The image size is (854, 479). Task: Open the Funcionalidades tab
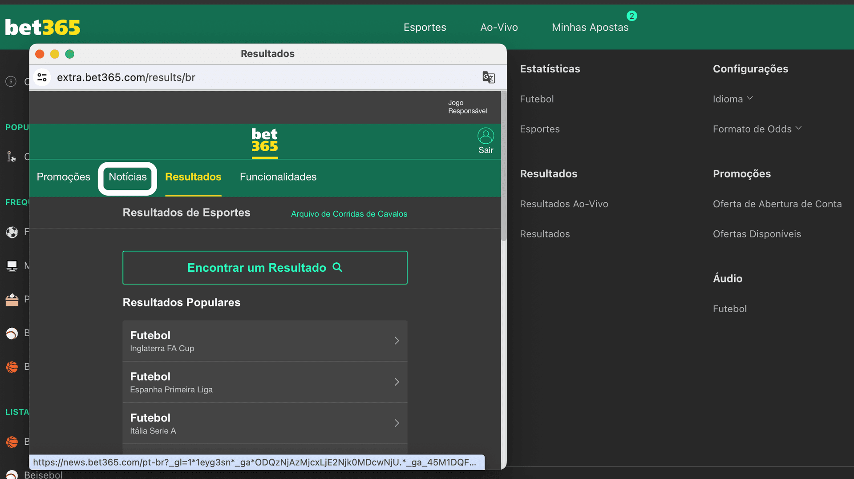pyautogui.click(x=278, y=177)
